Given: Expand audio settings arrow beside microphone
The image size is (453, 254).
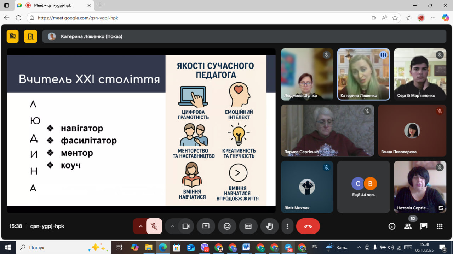Looking at the screenshot, I should (x=141, y=226).
